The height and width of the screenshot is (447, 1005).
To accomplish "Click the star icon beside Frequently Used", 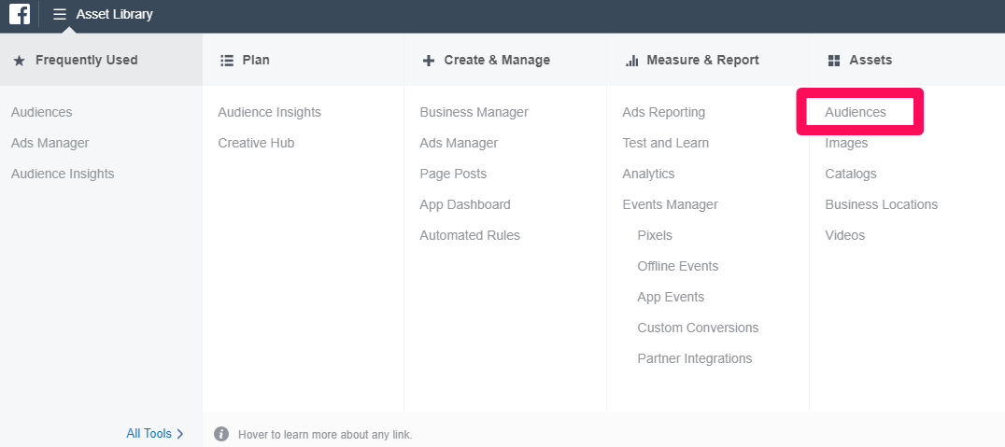I will point(20,61).
